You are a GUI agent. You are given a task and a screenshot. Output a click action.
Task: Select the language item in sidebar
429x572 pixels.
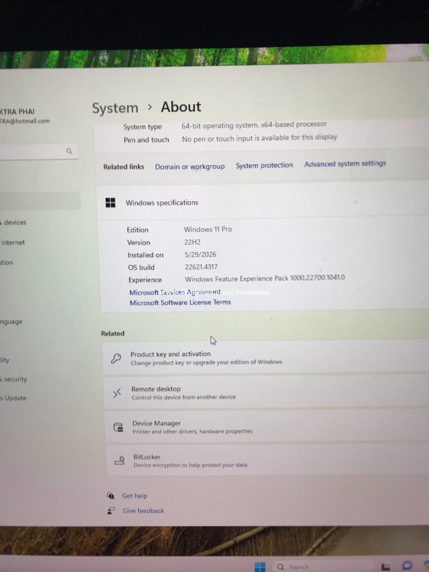11,322
